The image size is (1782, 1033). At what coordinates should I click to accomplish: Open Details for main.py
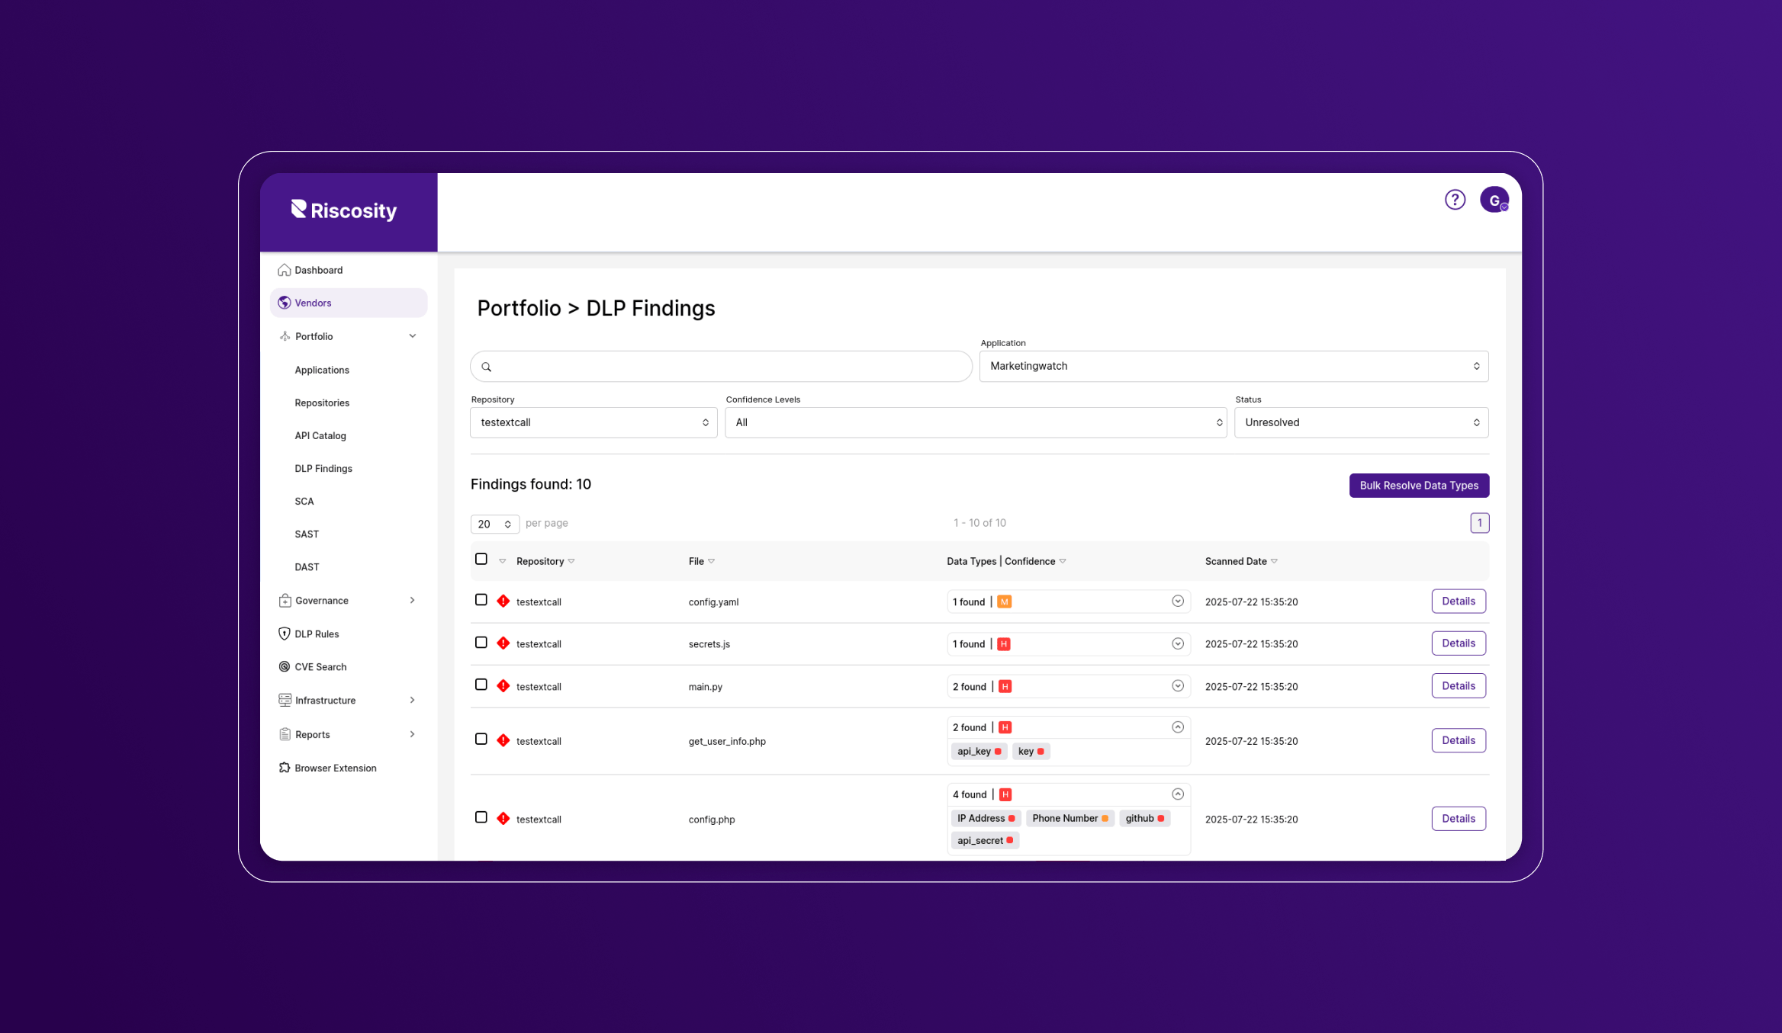pos(1459,685)
